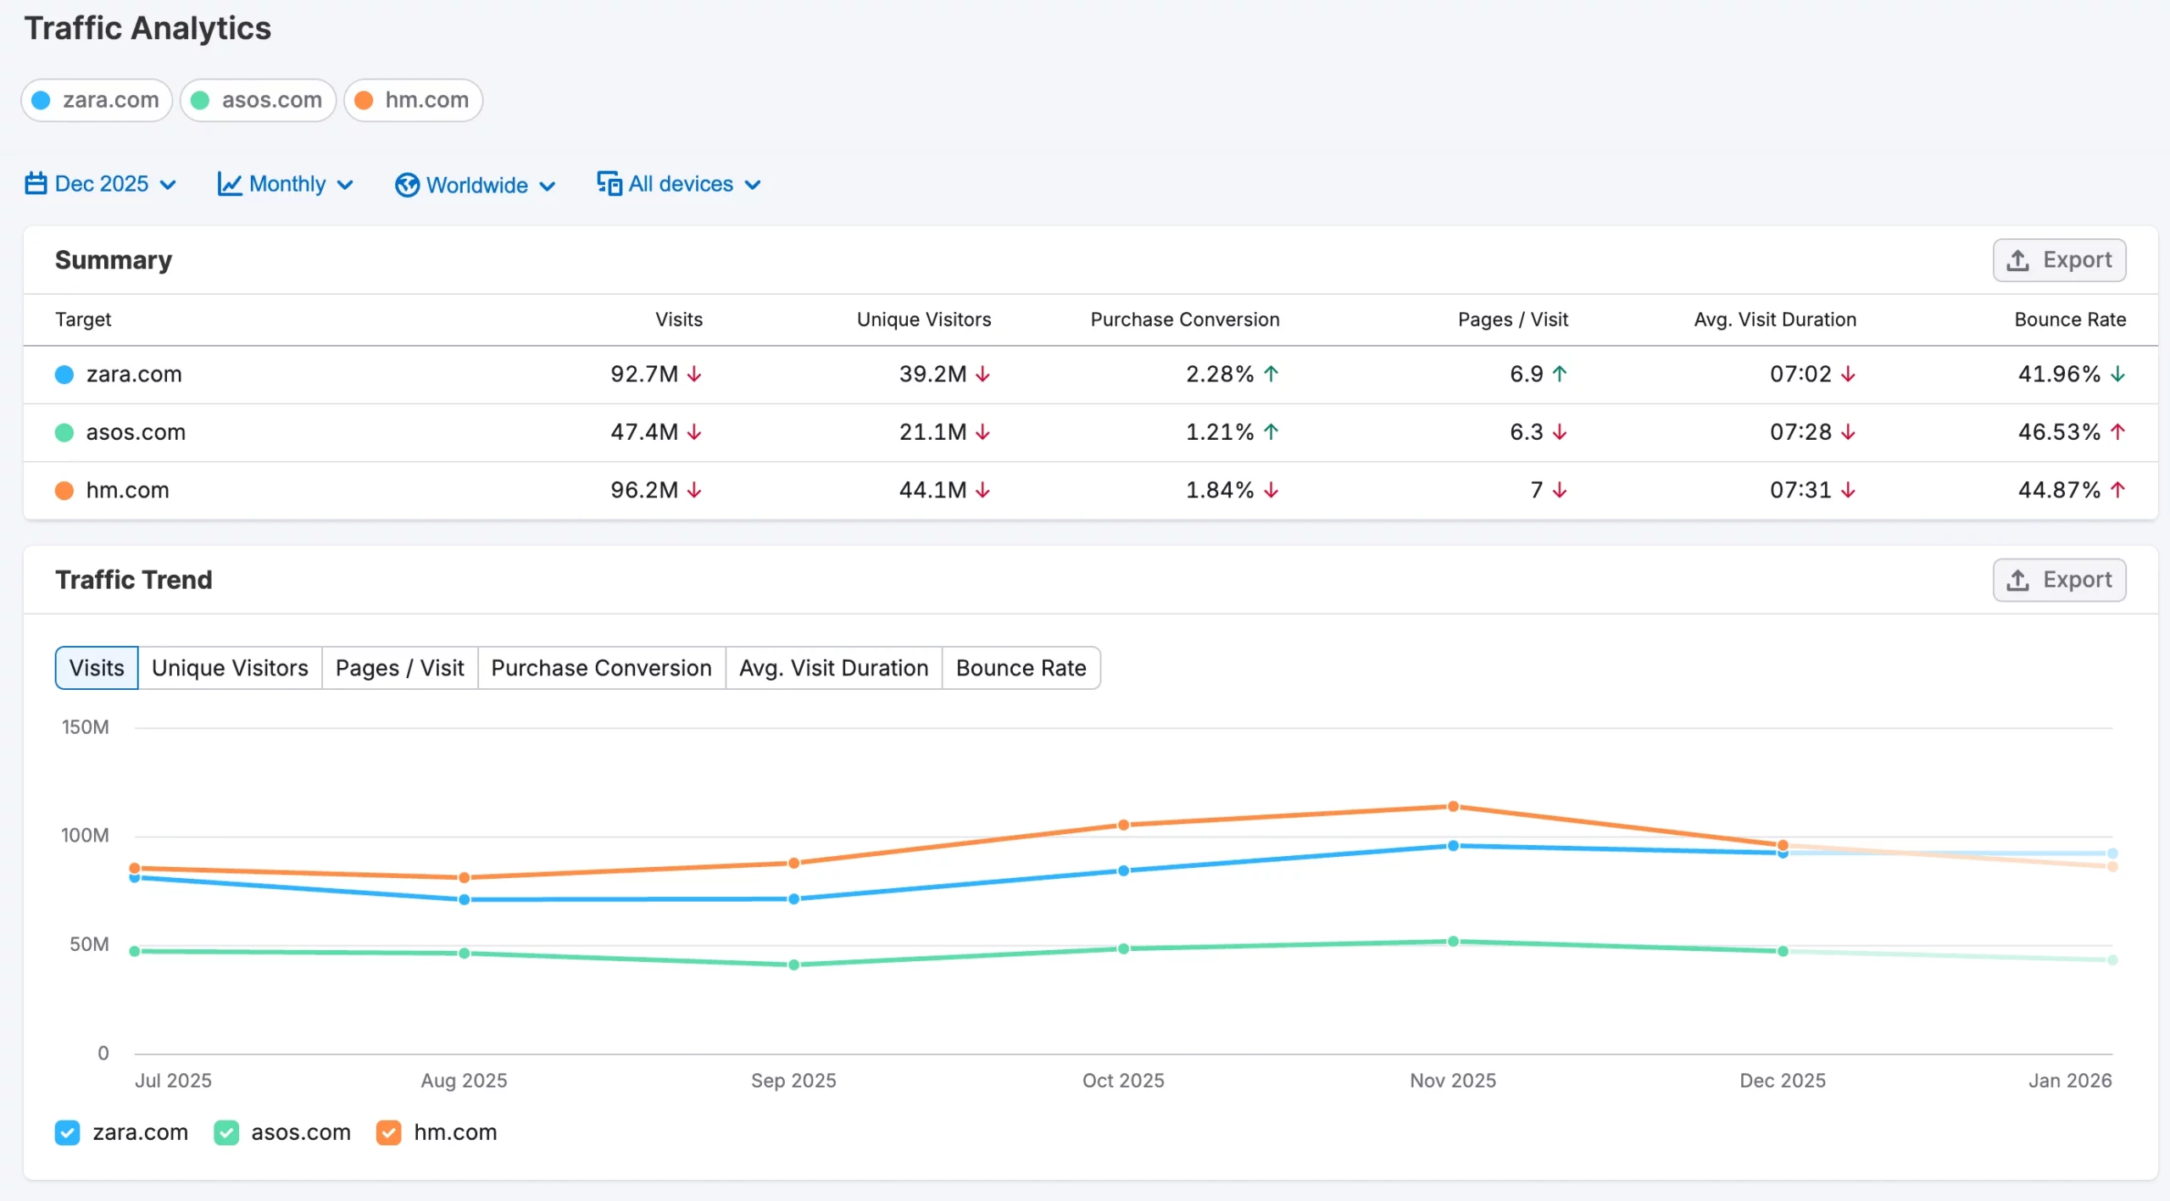Click the line chart icon beside Monthly
This screenshot has height=1201, width=2170.
click(229, 184)
